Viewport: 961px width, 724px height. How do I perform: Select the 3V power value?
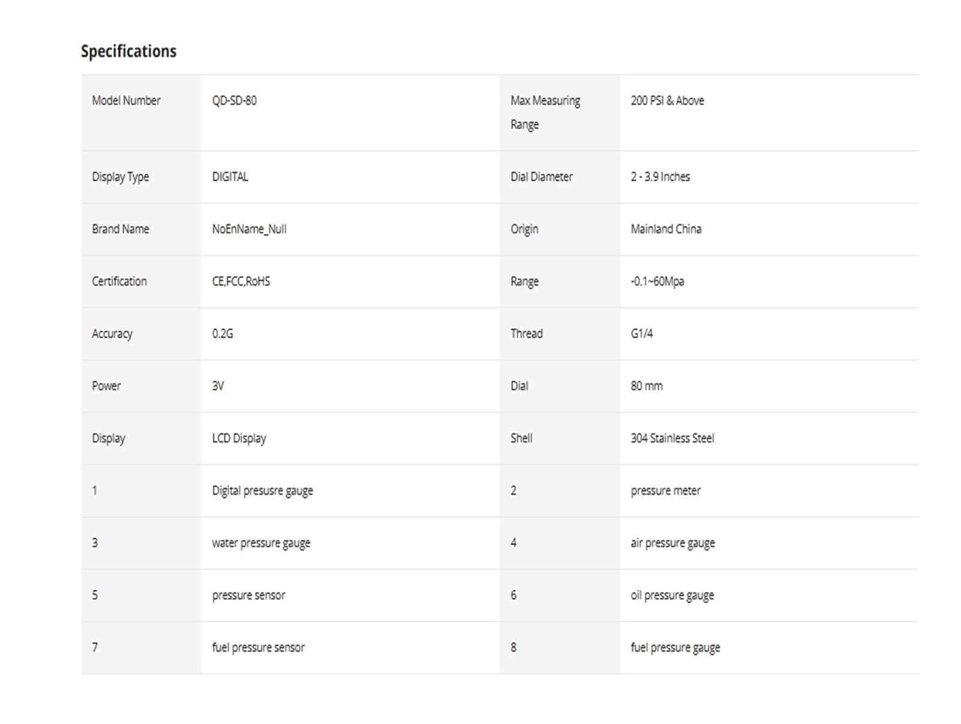coord(217,385)
